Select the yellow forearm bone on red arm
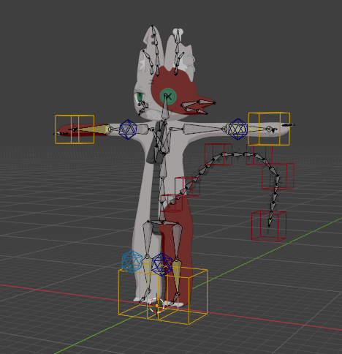The image size is (342, 354). pos(94,129)
